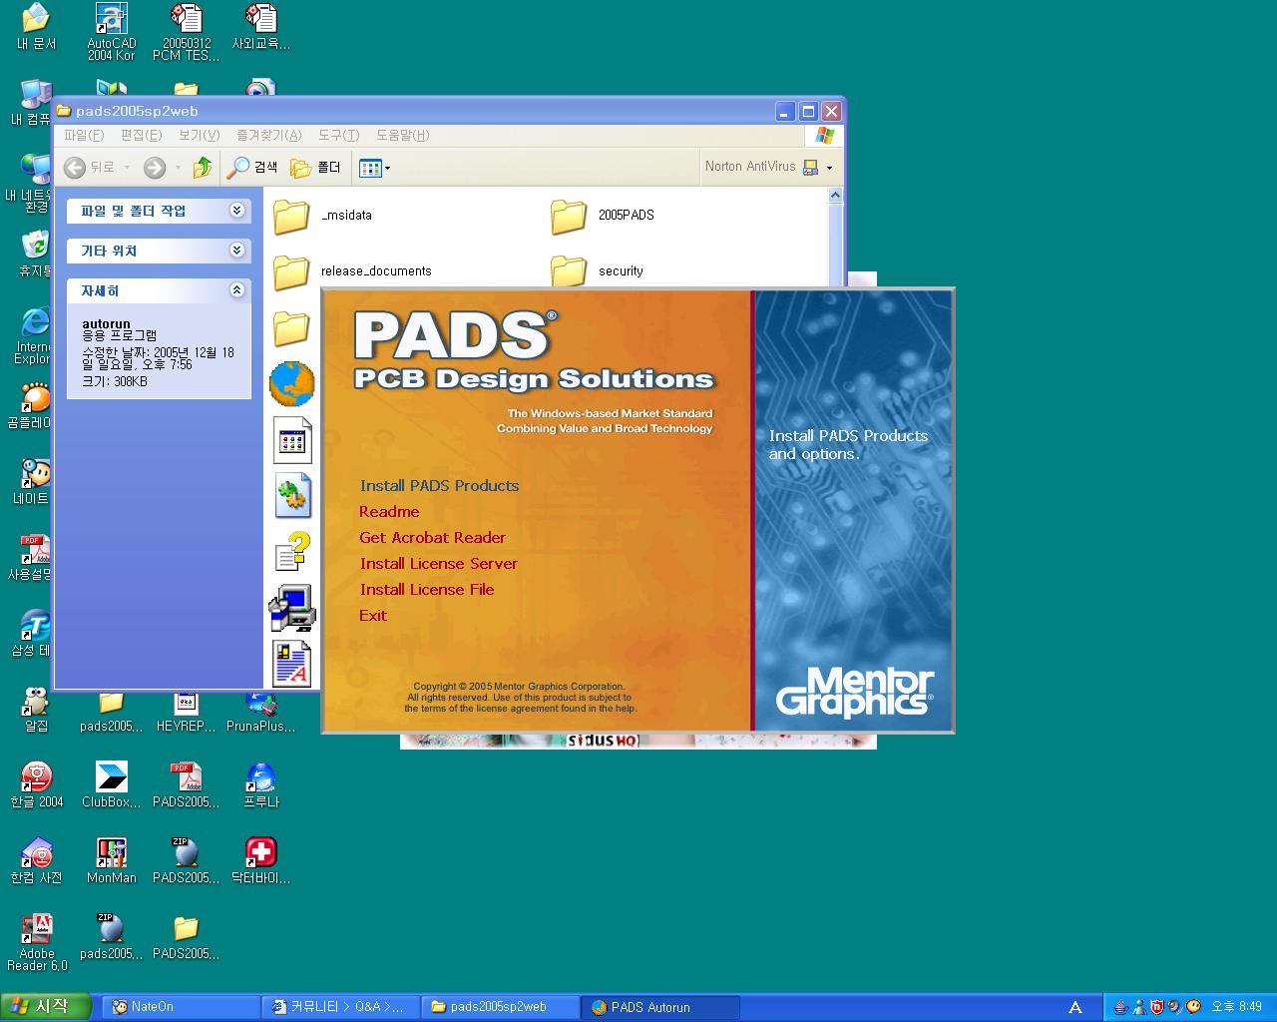1277x1022 pixels.
Task: Select the 20050312 PCM TES... desktop file
Action: (x=186, y=32)
